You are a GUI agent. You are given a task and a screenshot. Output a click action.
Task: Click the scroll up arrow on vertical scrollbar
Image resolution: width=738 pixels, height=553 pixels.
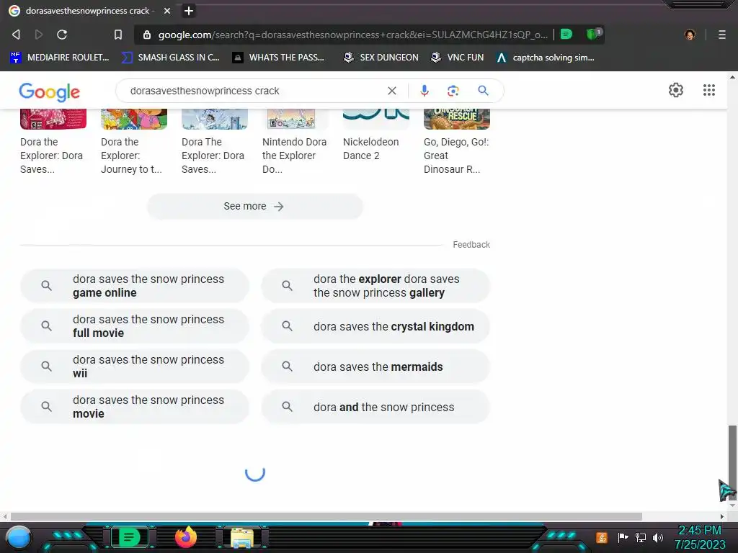[732, 76]
